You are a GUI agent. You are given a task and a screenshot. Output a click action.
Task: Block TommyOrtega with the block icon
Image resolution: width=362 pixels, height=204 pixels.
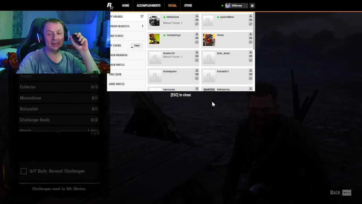coord(197,42)
